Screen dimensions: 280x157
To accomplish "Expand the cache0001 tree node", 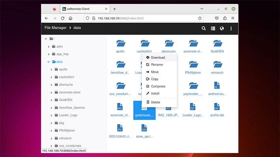I will pyautogui.click(x=51, y=77).
